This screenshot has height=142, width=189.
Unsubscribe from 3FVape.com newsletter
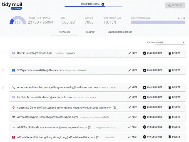click(x=153, y=70)
